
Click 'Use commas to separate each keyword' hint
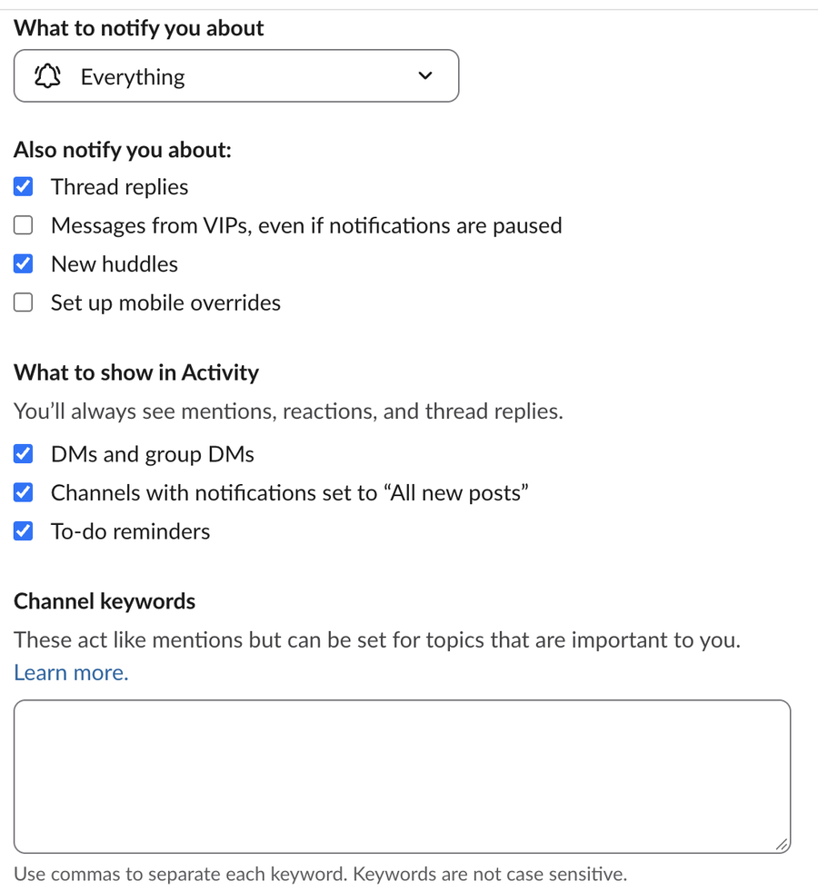pyautogui.click(x=320, y=874)
